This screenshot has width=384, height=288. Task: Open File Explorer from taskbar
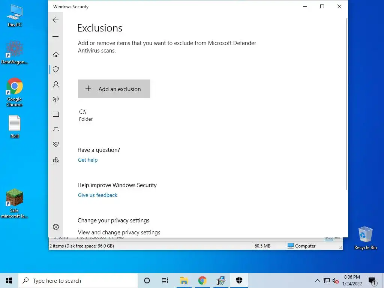[184, 280]
